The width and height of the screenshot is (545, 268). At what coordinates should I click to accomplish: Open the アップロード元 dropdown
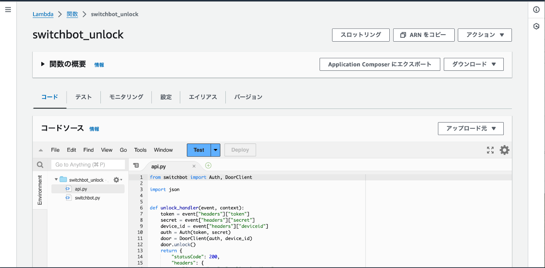471,128
